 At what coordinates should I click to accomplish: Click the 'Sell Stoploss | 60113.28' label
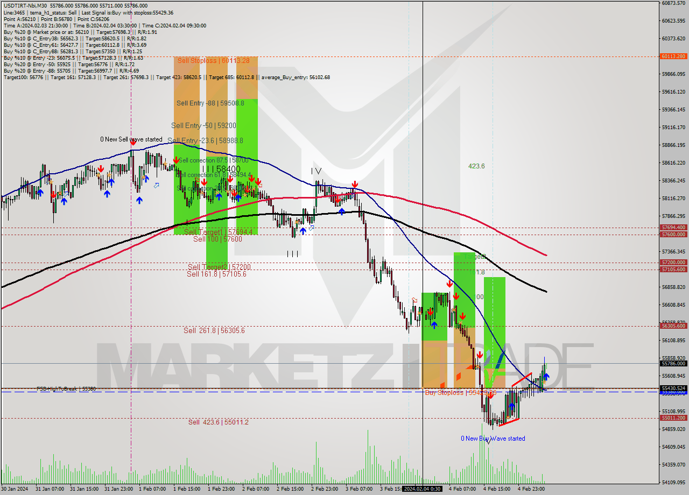213,60
